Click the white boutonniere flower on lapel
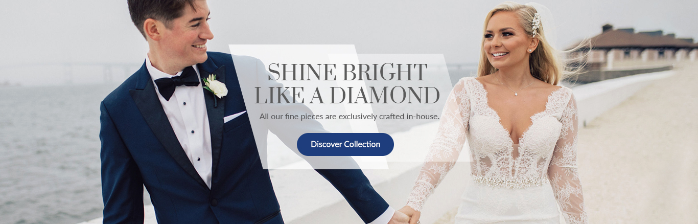The height and width of the screenshot is (224, 698). [x=215, y=86]
